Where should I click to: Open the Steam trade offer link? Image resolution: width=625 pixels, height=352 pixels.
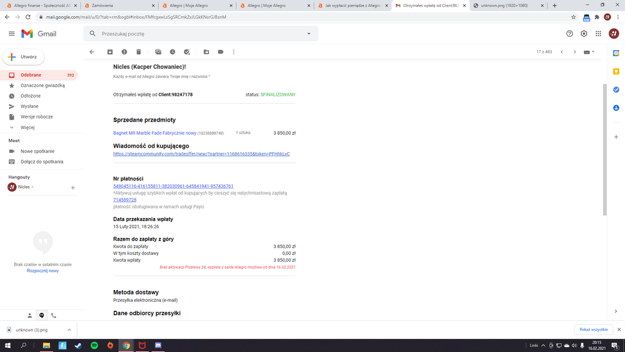[201, 153]
